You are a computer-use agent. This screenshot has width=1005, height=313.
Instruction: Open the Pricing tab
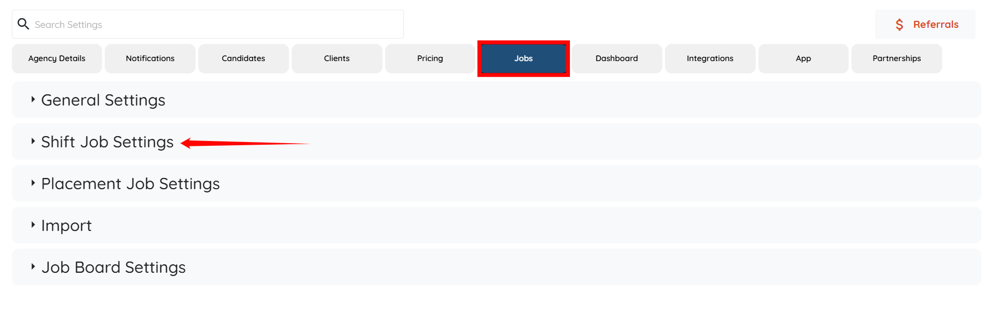(x=430, y=58)
